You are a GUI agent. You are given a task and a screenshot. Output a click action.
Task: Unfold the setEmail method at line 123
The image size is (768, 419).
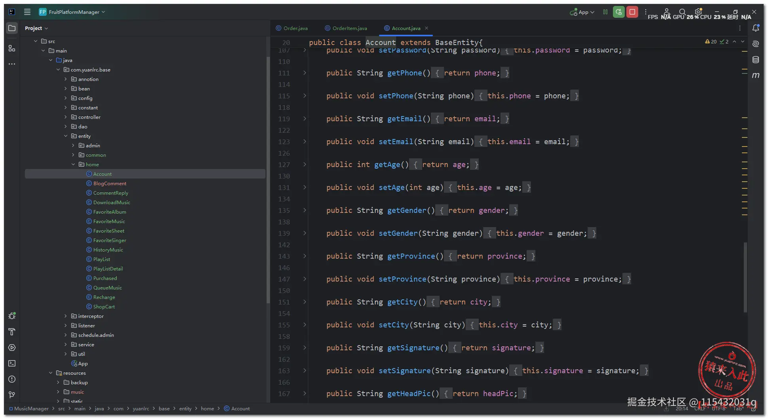(x=305, y=141)
